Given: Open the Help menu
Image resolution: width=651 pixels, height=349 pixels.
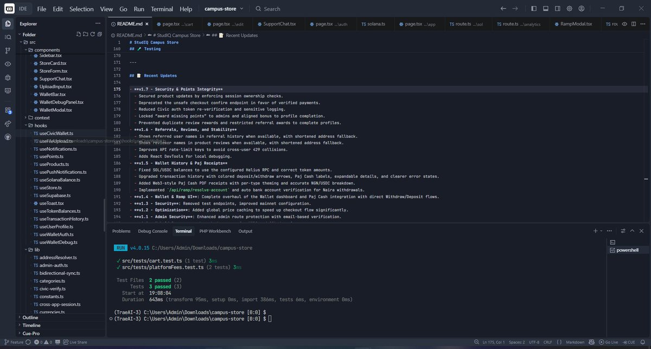Looking at the screenshot, I should pyautogui.click(x=186, y=9).
